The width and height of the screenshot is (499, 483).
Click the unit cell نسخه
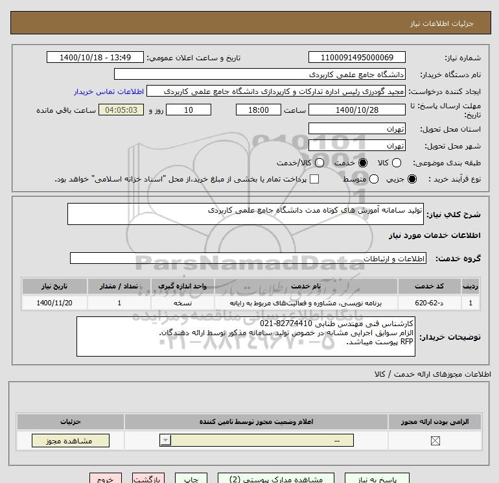point(182,303)
